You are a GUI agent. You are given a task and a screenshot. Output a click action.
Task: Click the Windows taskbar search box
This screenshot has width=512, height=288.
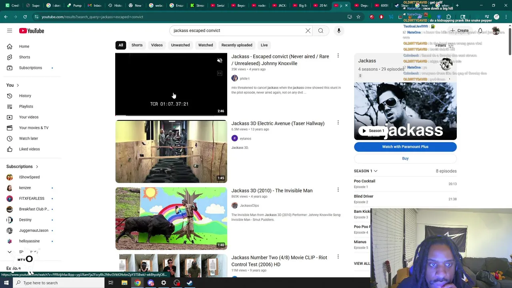pyautogui.click(x=58, y=283)
